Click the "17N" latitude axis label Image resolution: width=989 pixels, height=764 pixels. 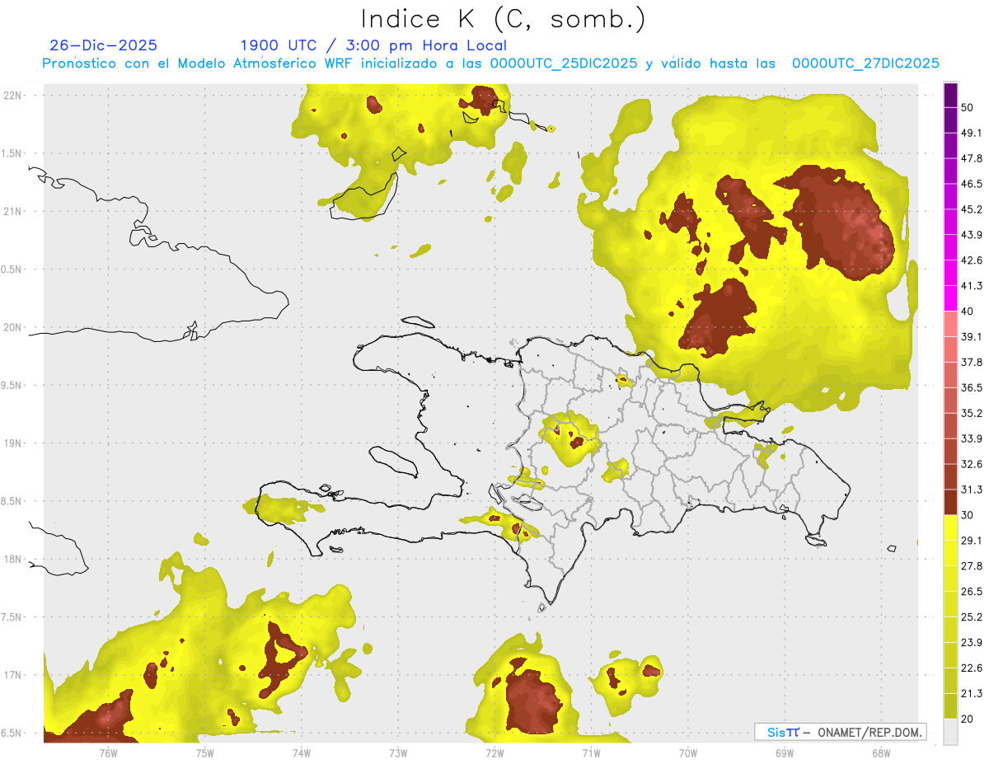click(x=14, y=675)
